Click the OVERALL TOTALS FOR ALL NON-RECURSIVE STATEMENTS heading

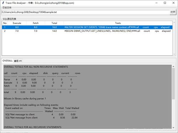36,67
